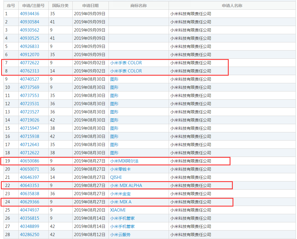
Task: Open registration number 40930525
Action: (29, 38)
